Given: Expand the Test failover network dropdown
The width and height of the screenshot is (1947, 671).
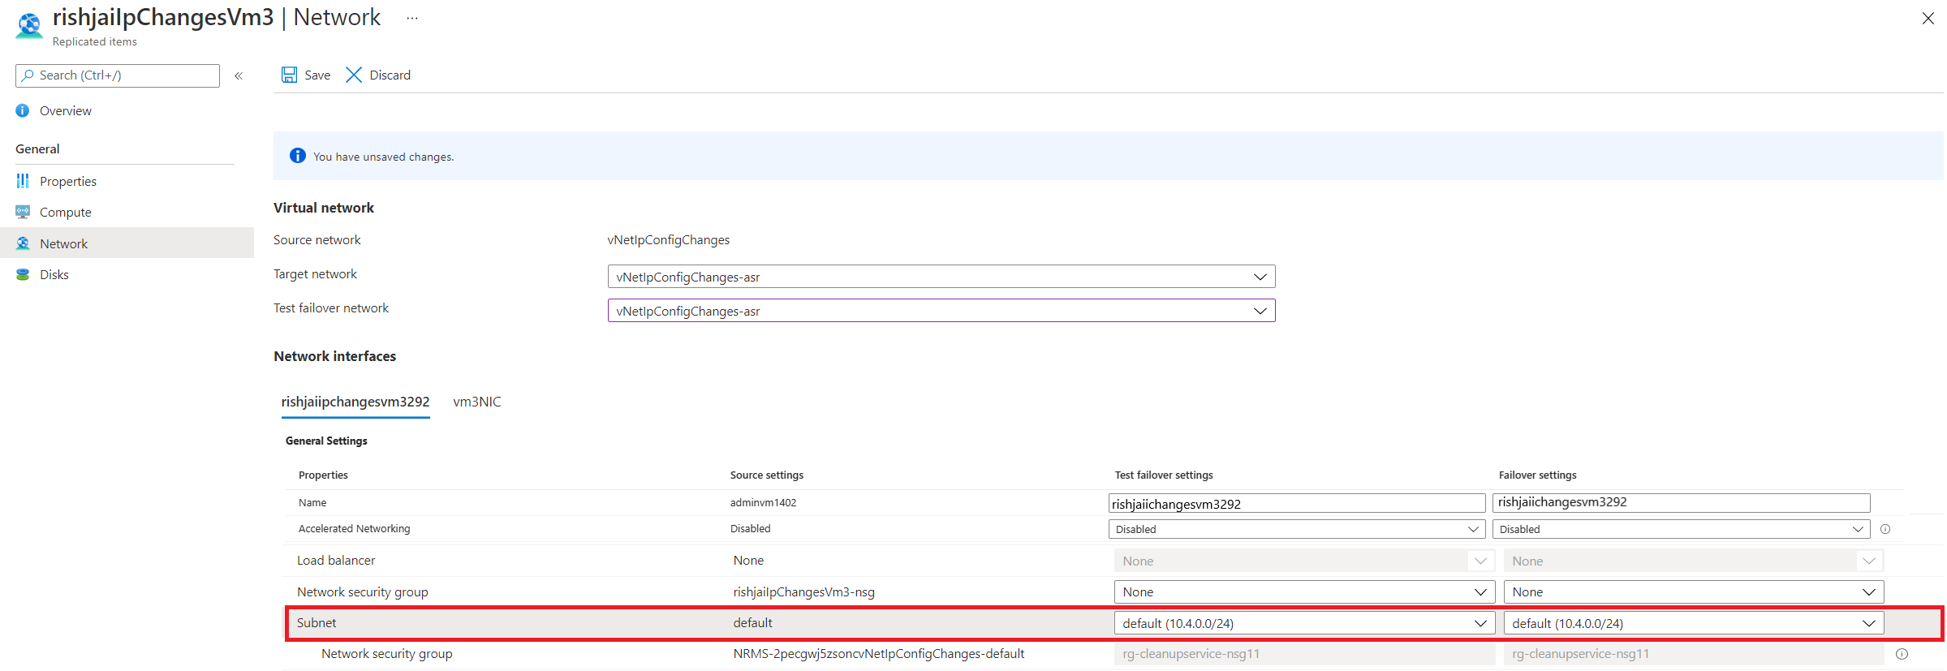Looking at the screenshot, I should tap(941, 311).
